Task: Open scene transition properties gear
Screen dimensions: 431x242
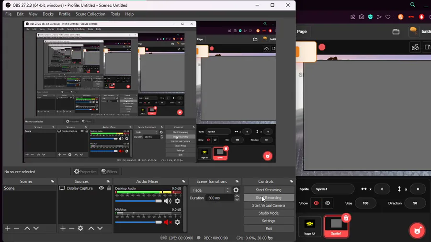Action: click(x=236, y=190)
